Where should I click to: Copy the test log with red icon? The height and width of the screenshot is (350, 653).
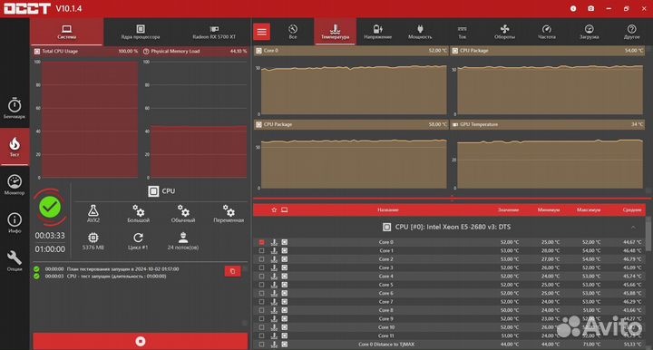pyautogui.click(x=232, y=271)
